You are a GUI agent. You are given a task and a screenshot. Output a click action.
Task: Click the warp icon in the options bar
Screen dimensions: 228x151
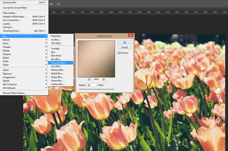click(x=51, y=4)
